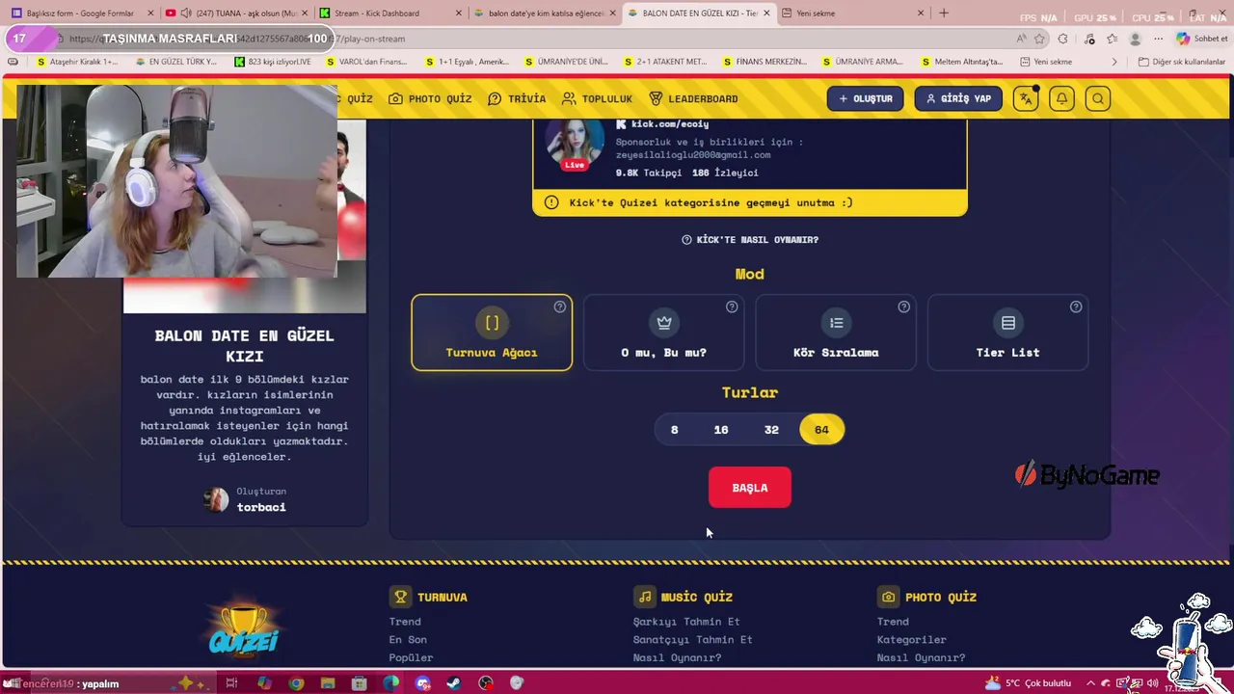The image size is (1234, 694).
Task: Choose 8 rounds
Action: (x=675, y=430)
